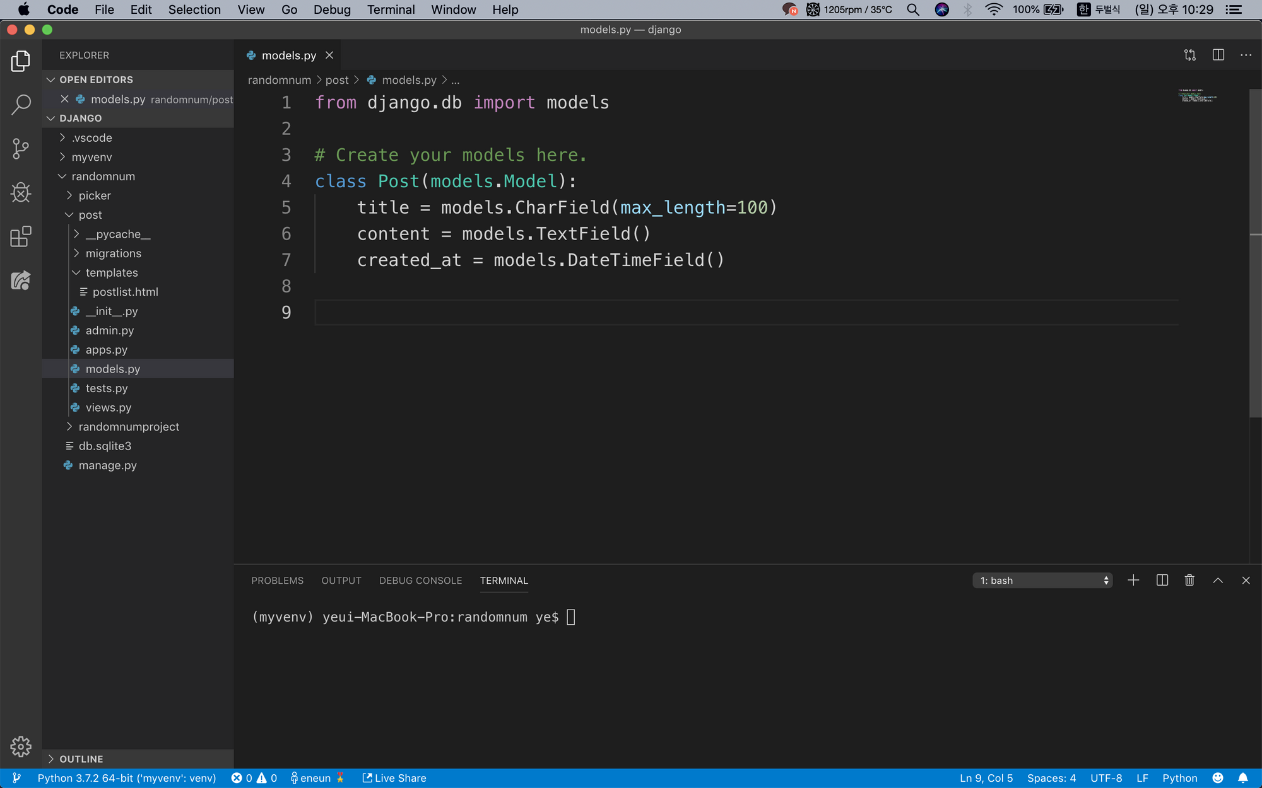Maximize the terminal panel size
The width and height of the screenshot is (1262, 788).
pyautogui.click(x=1218, y=580)
